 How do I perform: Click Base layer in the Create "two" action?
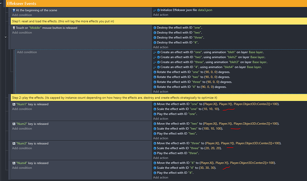257,57
